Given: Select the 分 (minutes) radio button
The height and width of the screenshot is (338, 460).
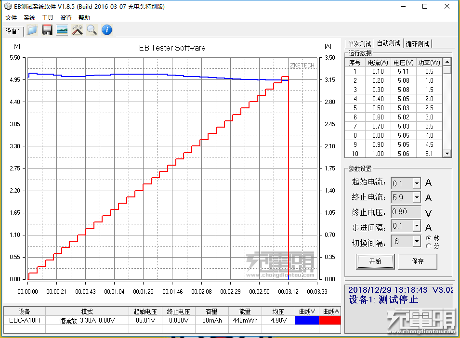Looking at the screenshot, I should coord(429,246).
